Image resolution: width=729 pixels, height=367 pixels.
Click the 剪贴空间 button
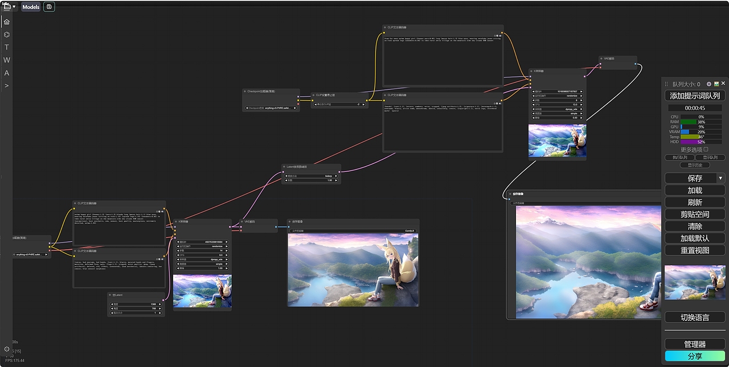[695, 214]
